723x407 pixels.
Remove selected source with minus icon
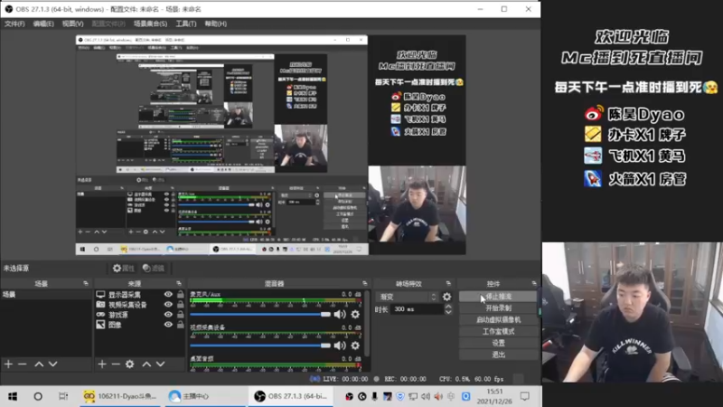pyautogui.click(x=116, y=364)
